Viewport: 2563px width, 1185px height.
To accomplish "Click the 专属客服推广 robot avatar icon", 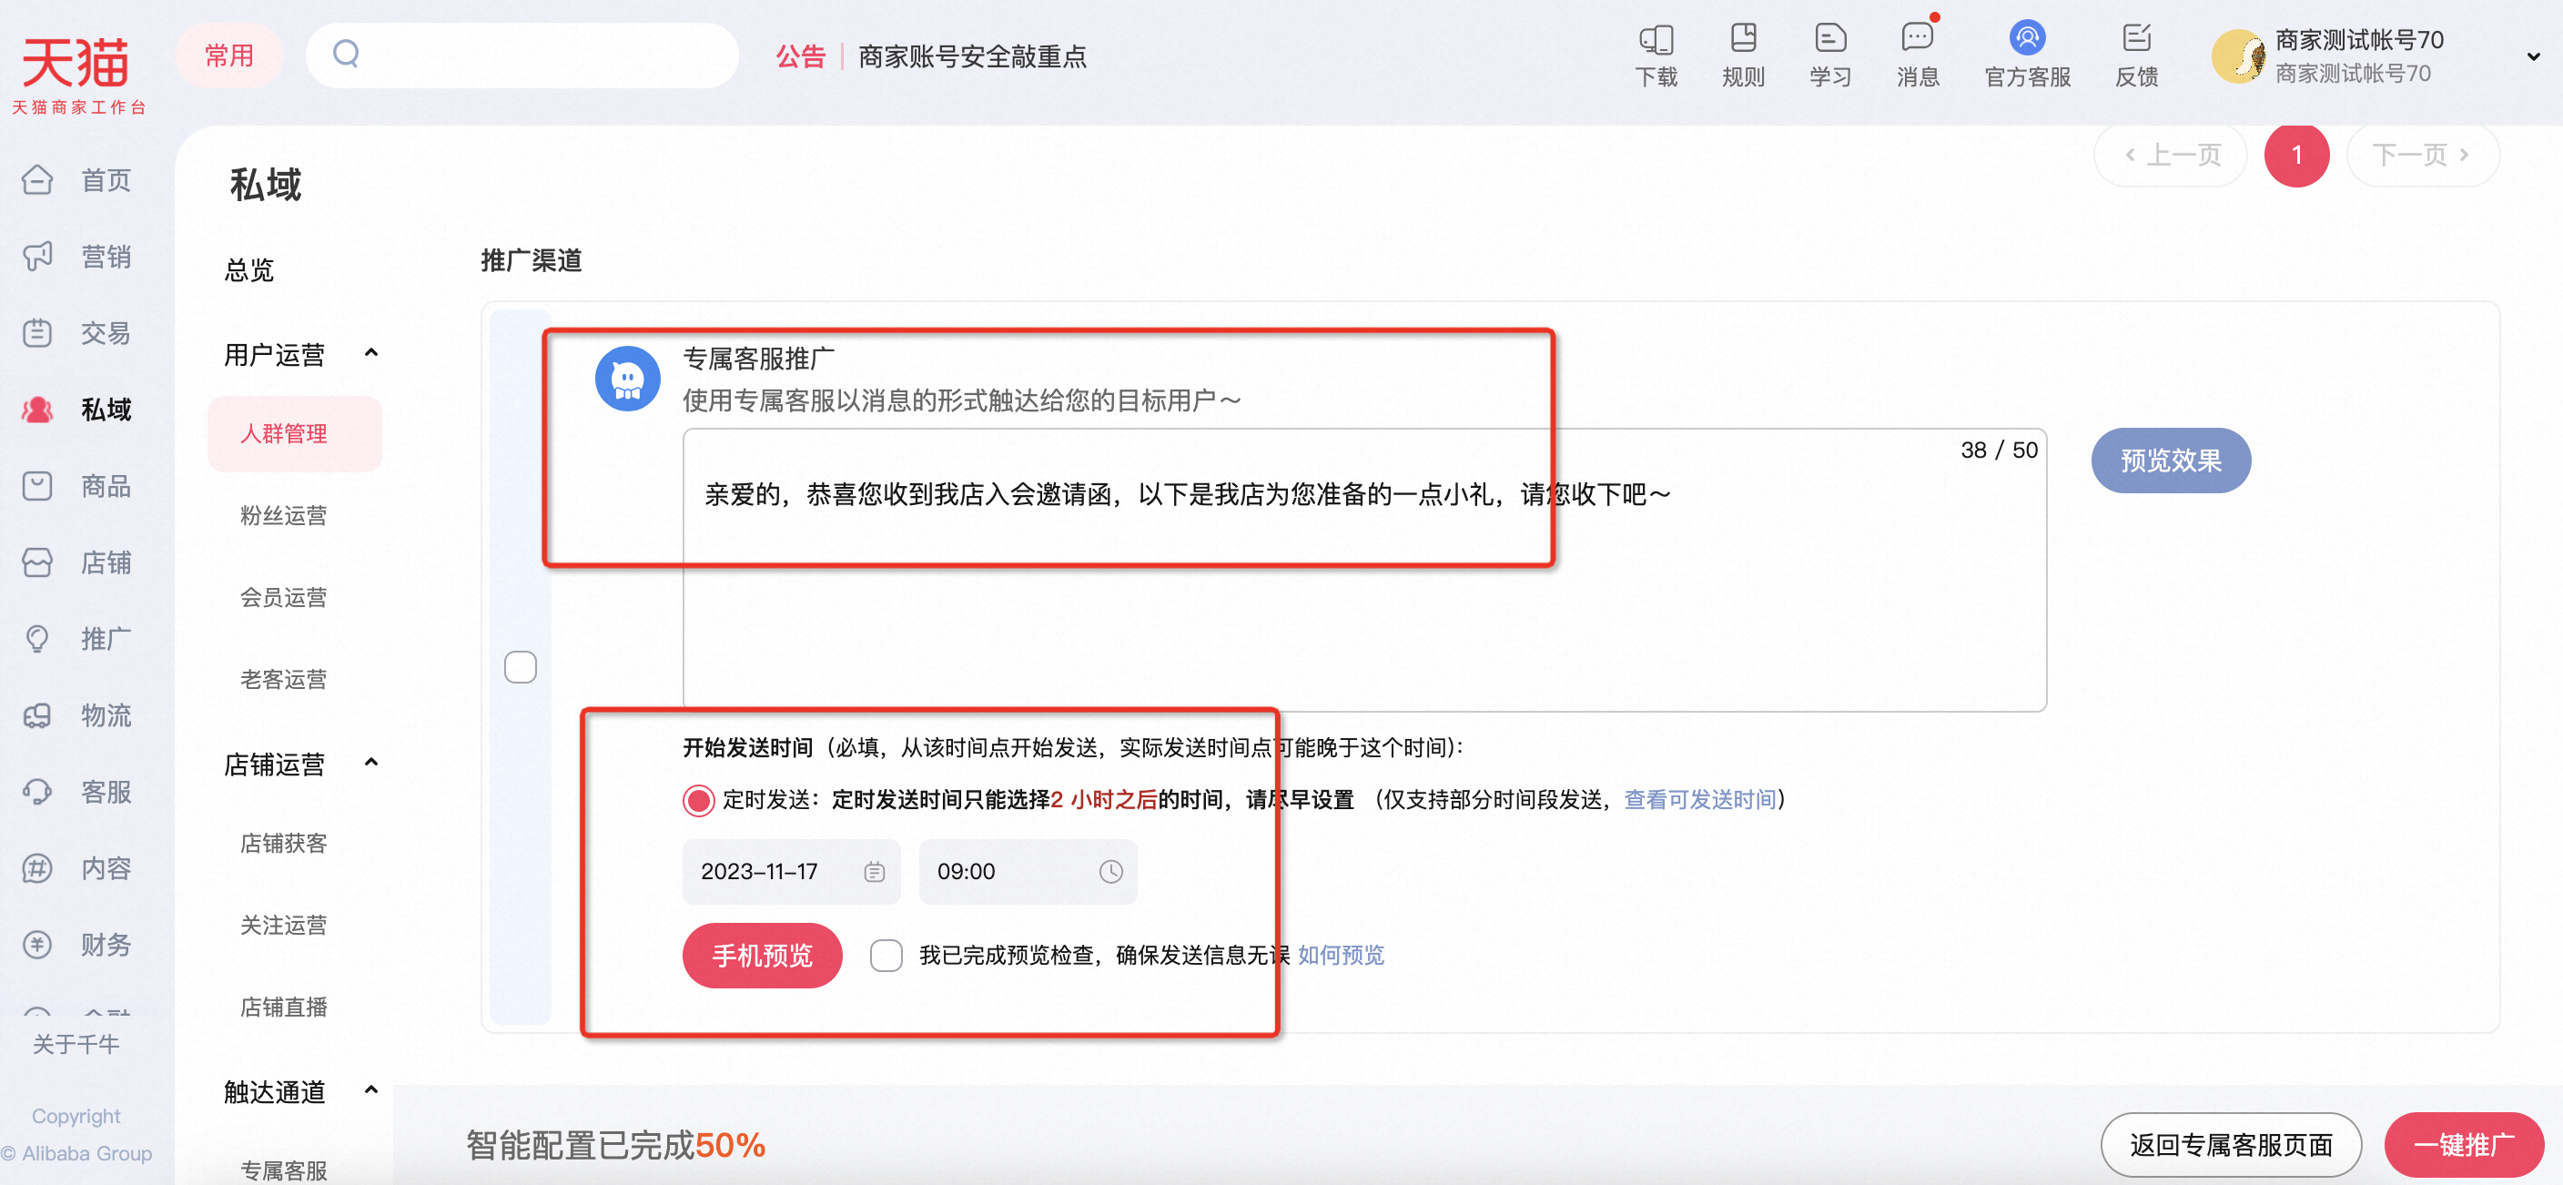I will pos(627,378).
